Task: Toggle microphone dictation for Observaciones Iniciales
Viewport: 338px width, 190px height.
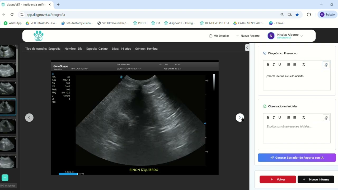Action: click(x=326, y=118)
